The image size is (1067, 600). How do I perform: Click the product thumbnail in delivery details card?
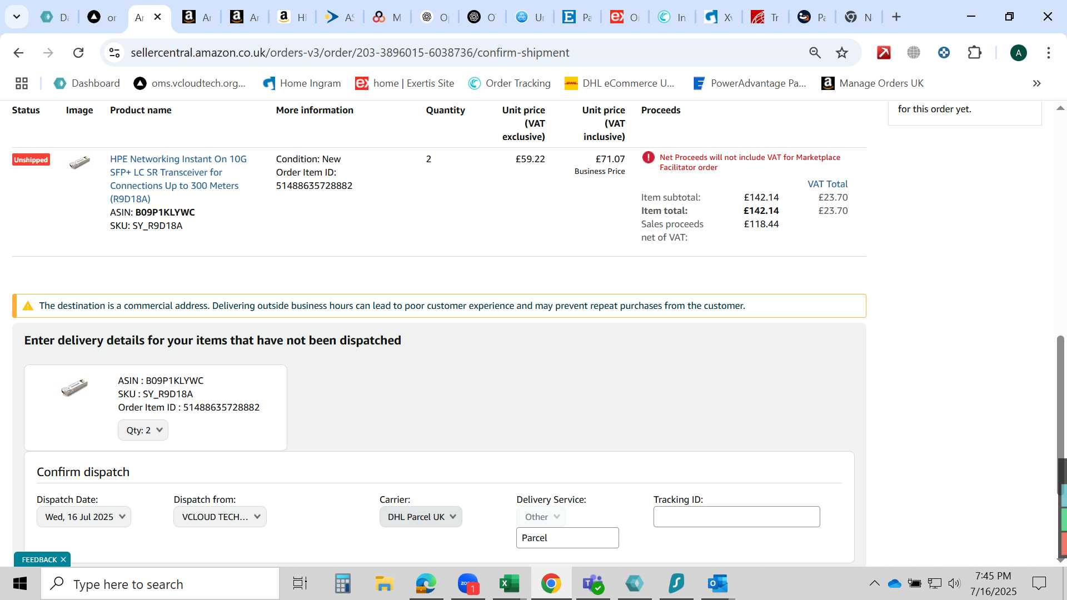(x=74, y=387)
